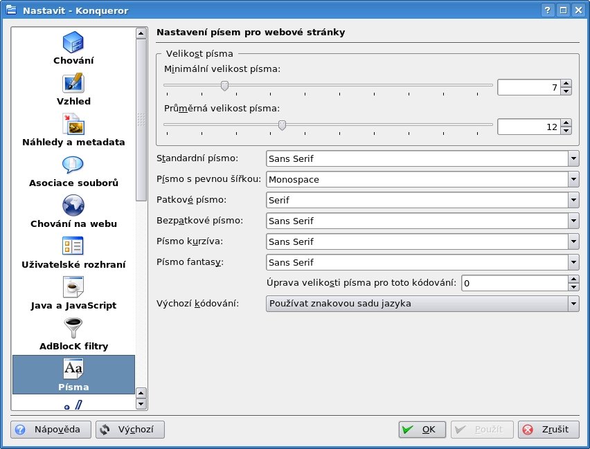Viewport: 590px width, 449px height.
Task: Open the Písmo kurzíva dropdown
Action: [x=422, y=241]
